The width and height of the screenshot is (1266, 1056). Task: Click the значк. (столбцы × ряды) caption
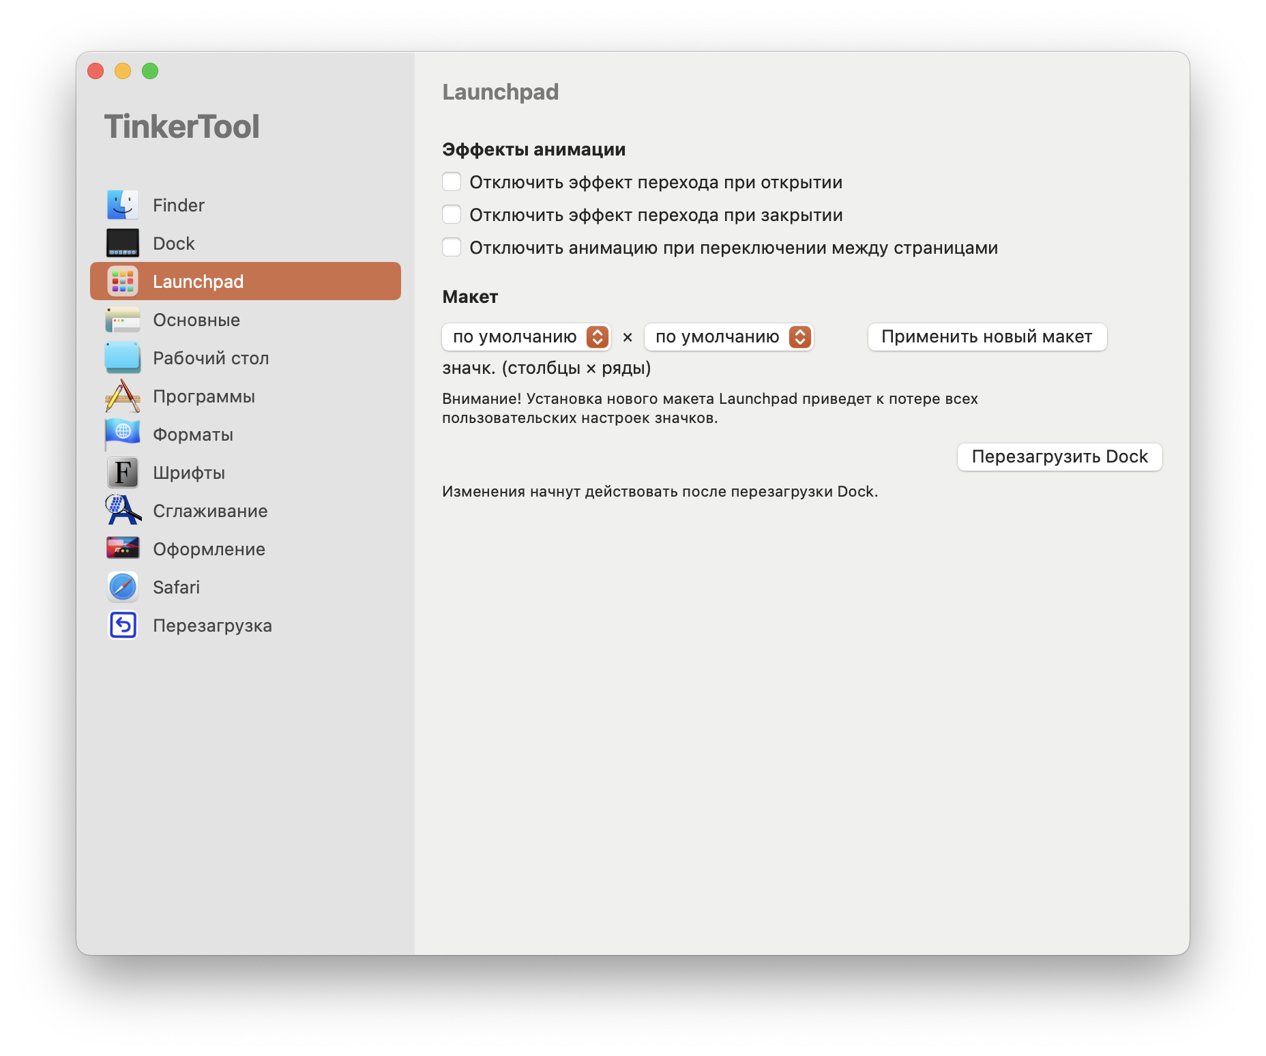coord(546,368)
